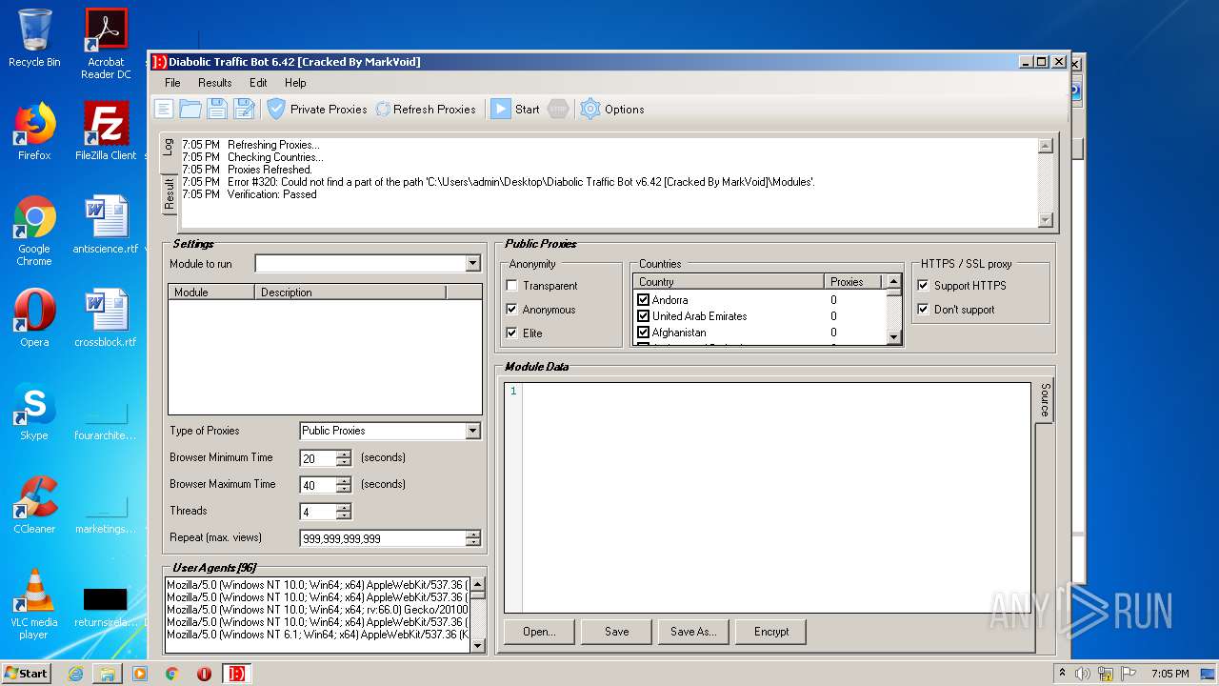1219x686 pixels.
Task: Uncheck the Anonymous anonymity checkbox
Action: [512, 310]
